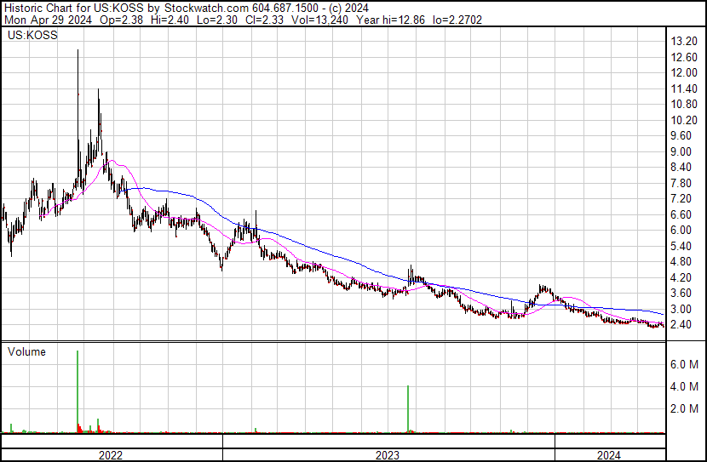Click the Volume panel label

(26, 351)
